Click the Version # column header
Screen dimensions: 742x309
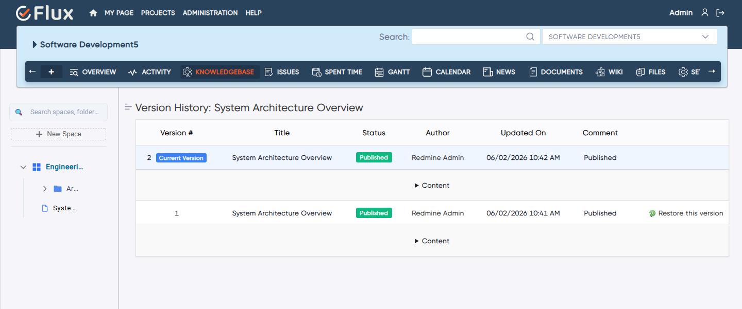click(177, 133)
